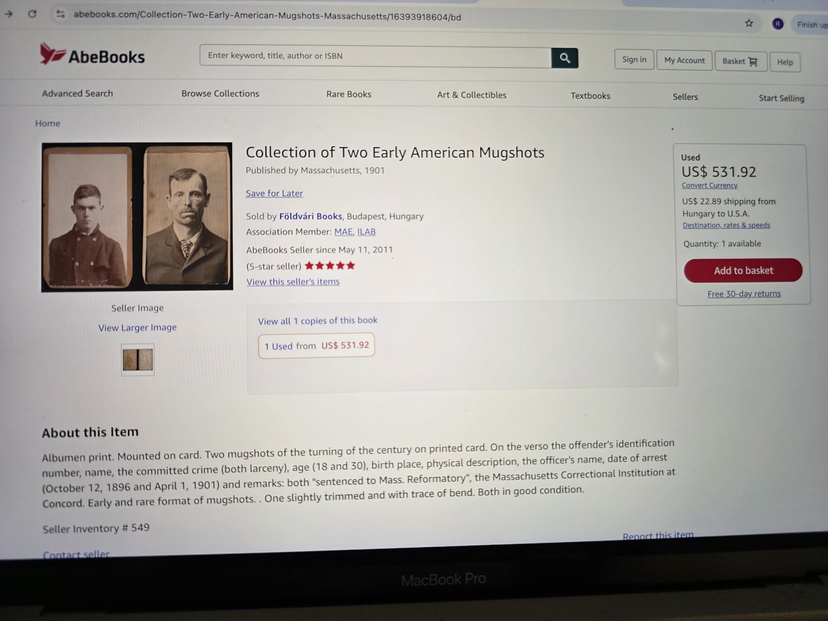Open Save for Later link

coord(274,193)
